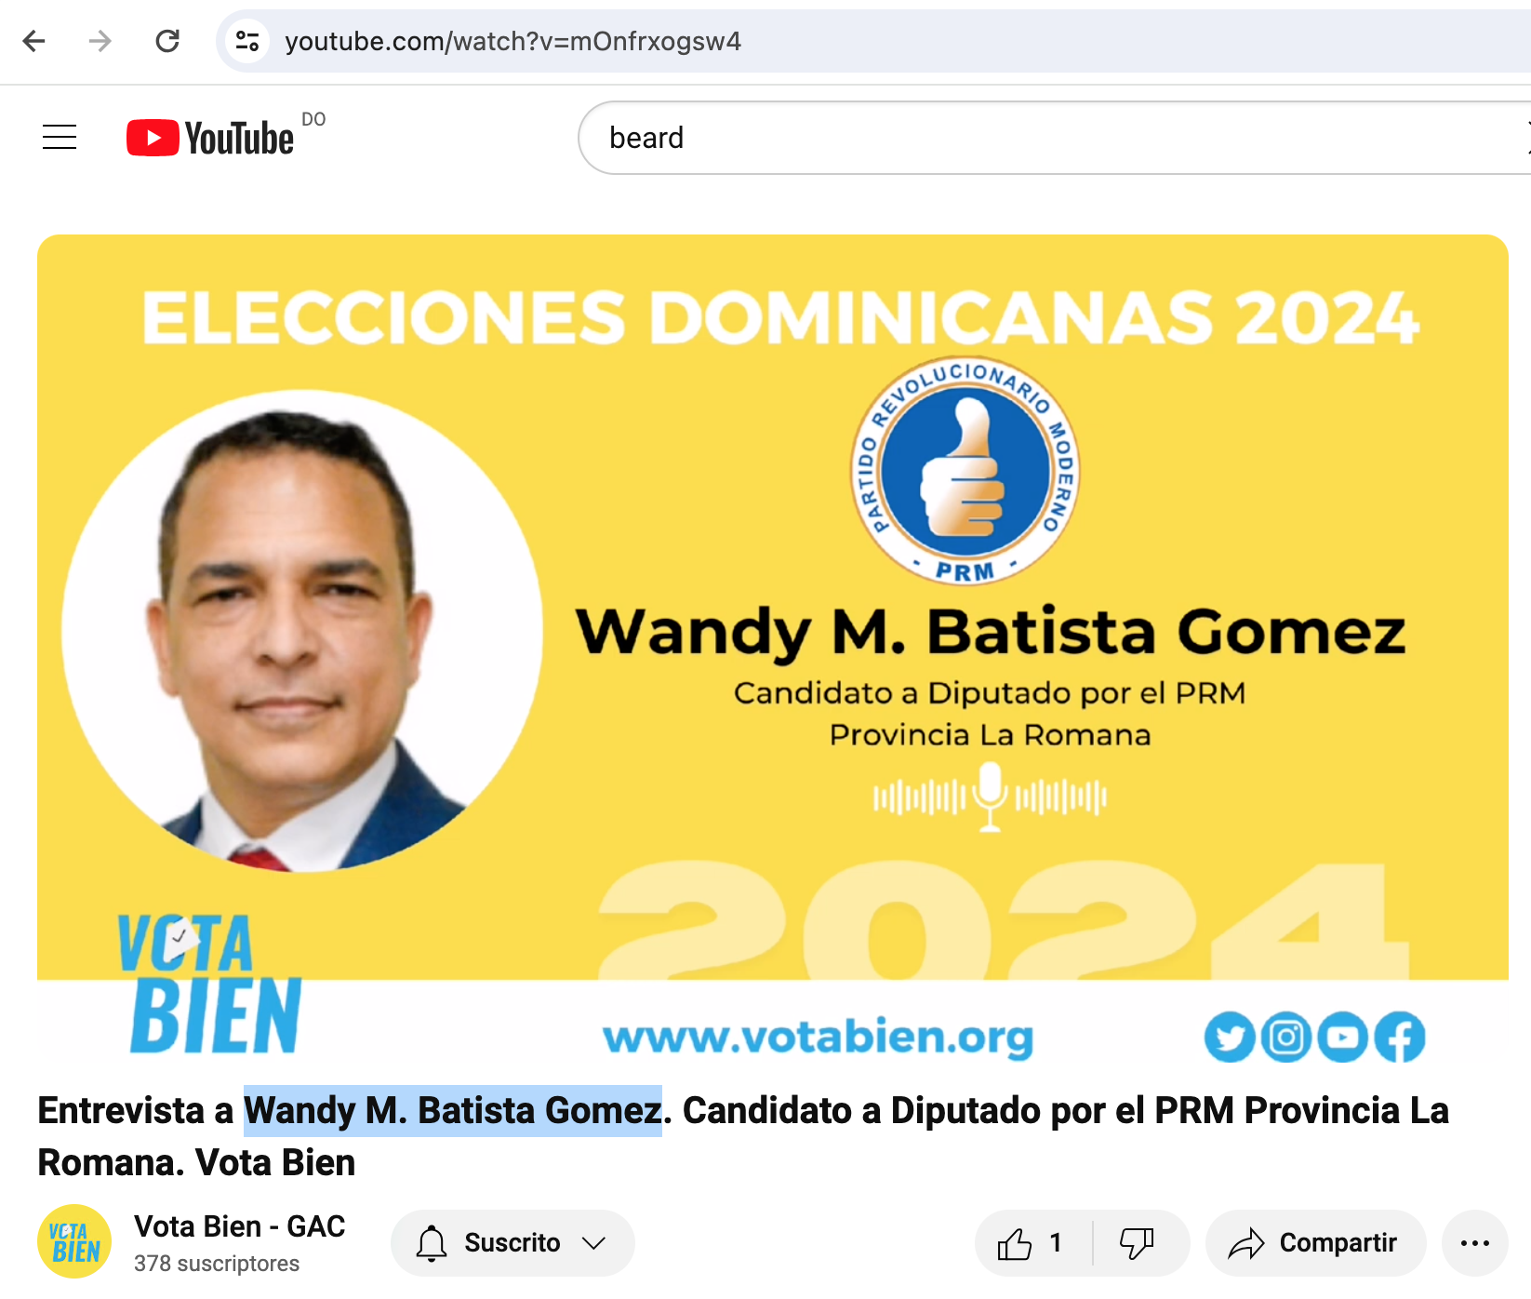Open the Vota Bien - GAC channel

[x=239, y=1226]
